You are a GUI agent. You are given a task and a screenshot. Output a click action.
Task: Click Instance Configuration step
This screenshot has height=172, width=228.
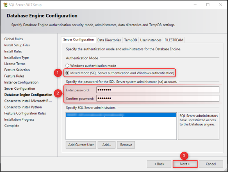pos(21,82)
